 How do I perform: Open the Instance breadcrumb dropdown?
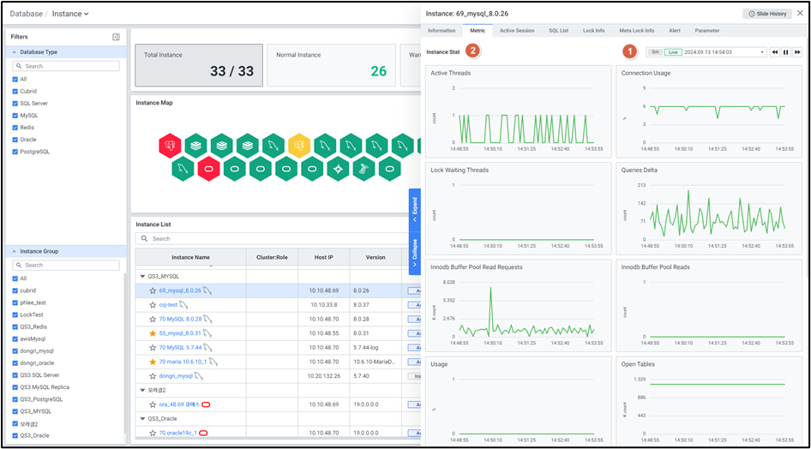point(71,14)
